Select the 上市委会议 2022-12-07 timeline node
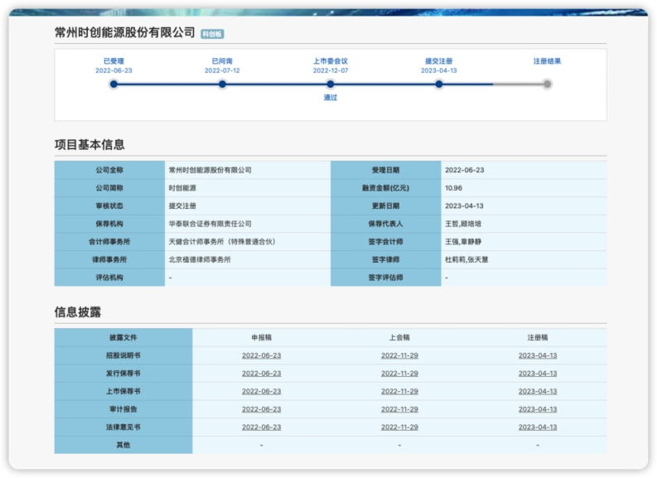Image resolution: width=657 pixels, height=478 pixels. [331, 84]
